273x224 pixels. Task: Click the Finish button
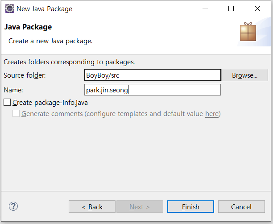point(190,207)
